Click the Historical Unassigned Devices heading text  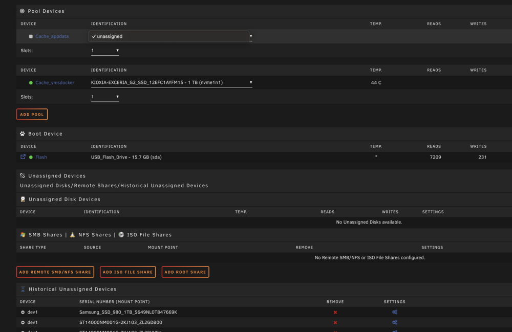pyautogui.click(x=73, y=289)
